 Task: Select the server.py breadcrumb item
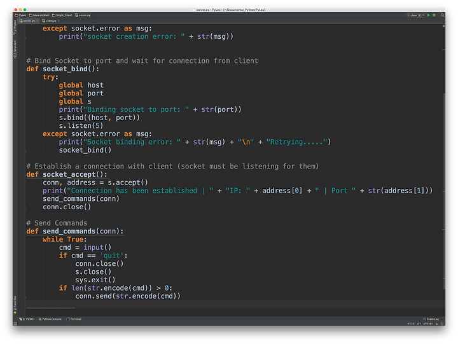click(83, 15)
